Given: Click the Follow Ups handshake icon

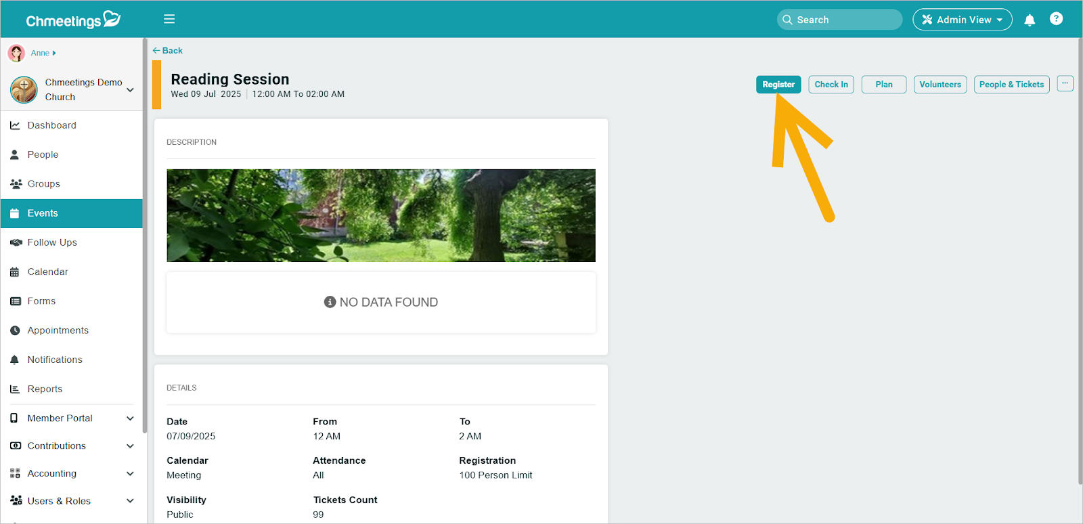Looking at the screenshot, I should (16, 242).
